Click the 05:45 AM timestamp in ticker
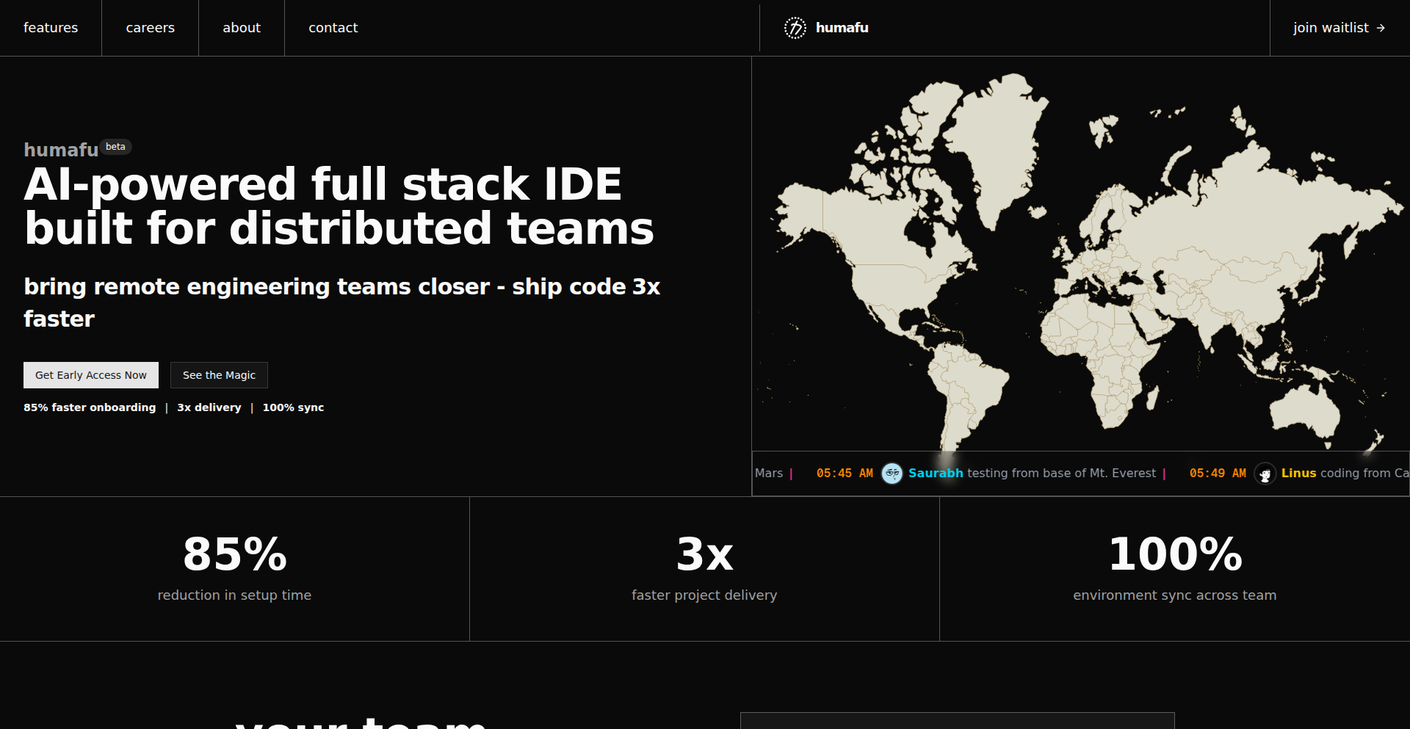Viewport: 1410px width, 729px height. [x=845, y=474]
